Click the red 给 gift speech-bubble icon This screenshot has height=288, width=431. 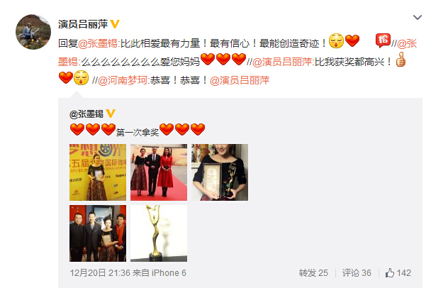[x=383, y=40]
